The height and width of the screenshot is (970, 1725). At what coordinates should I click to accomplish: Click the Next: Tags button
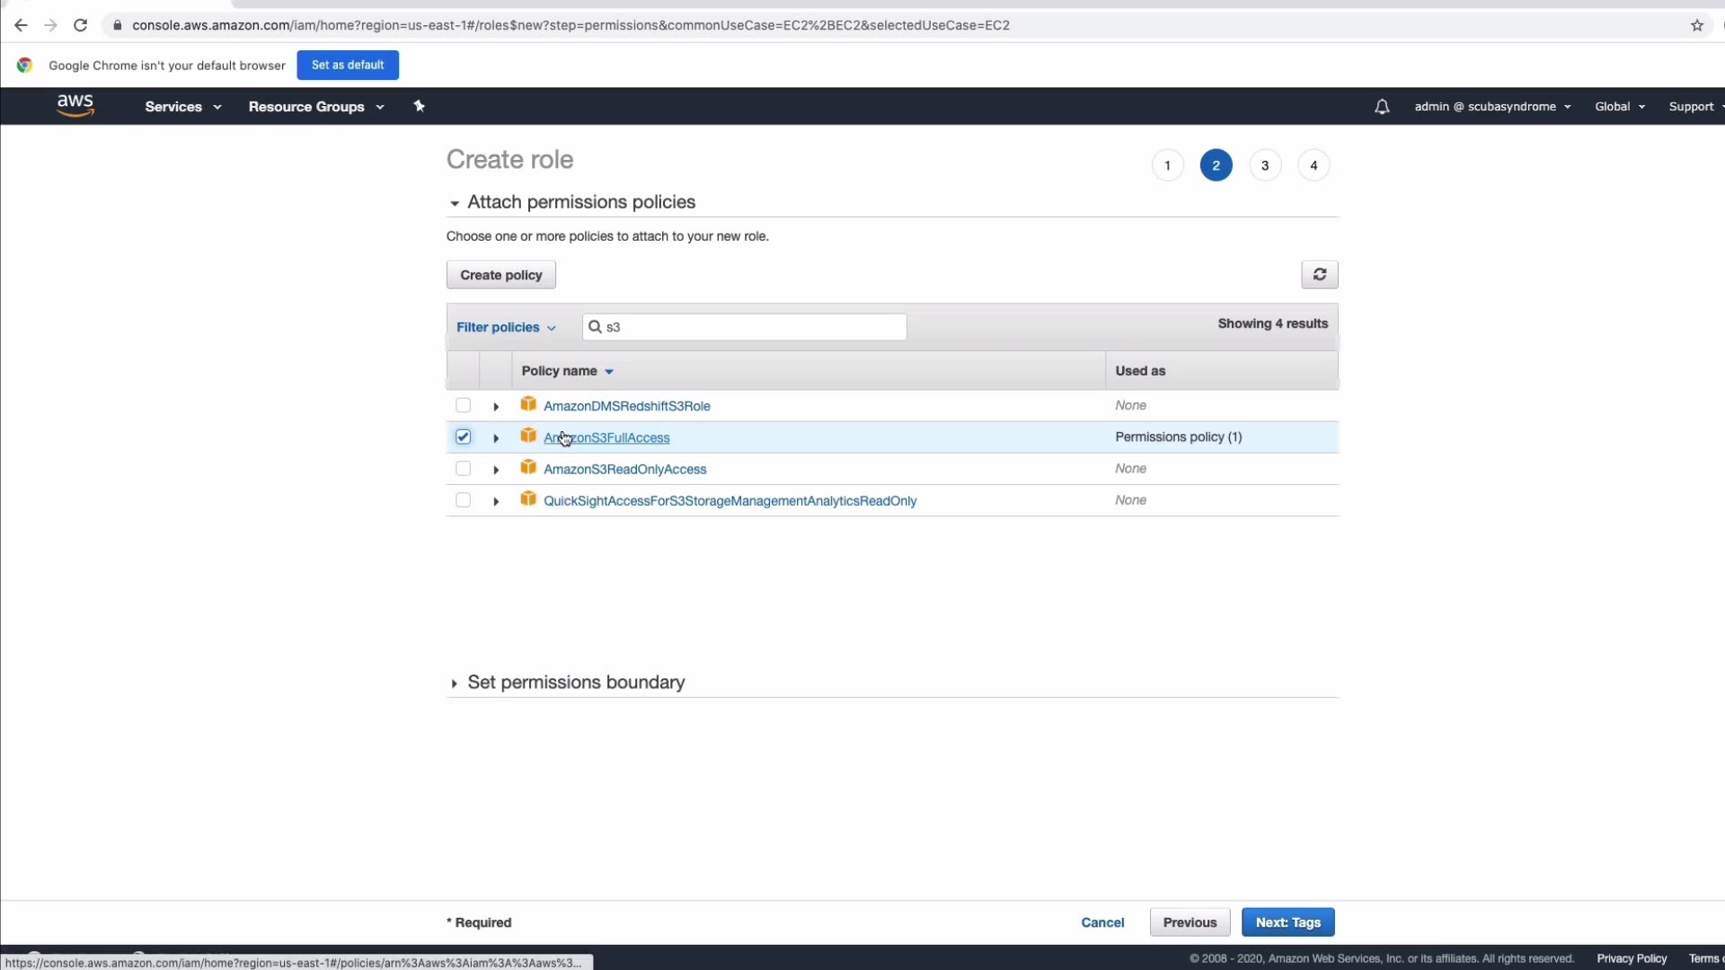pos(1287,922)
